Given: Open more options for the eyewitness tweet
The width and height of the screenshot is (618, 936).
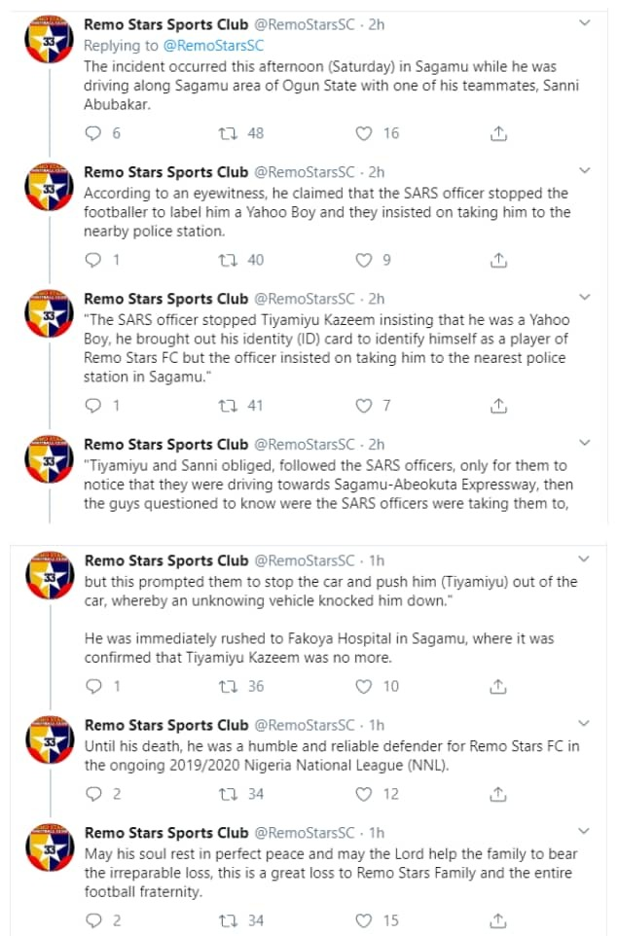Looking at the screenshot, I should (x=583, y=169).
